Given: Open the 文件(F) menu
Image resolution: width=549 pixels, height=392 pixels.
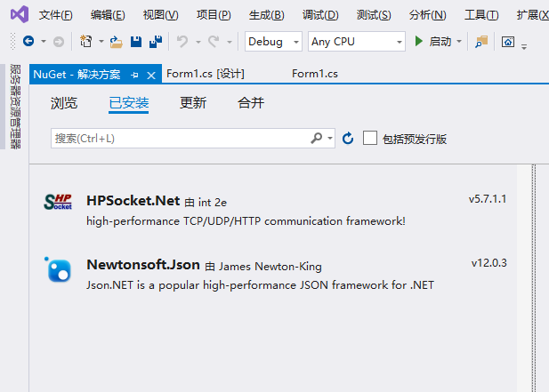Looking at the screenshot, I should coord(56,15).
